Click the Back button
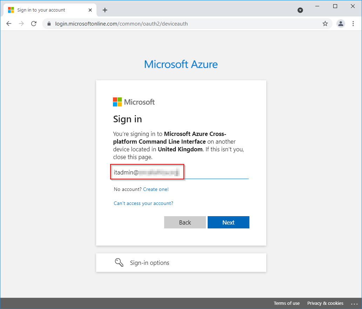This screenshot has width=362, height=309. tap(185, 222)
